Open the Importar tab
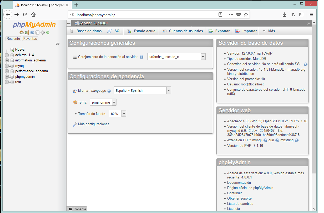324x213 pixels. coord(246,31)
